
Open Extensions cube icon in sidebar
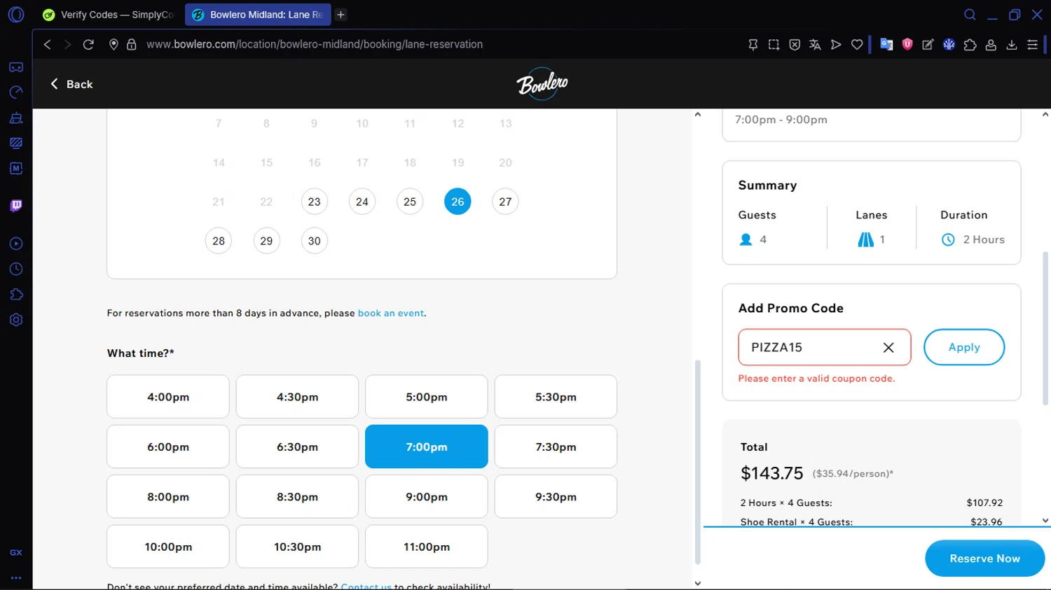coord(16,295)
